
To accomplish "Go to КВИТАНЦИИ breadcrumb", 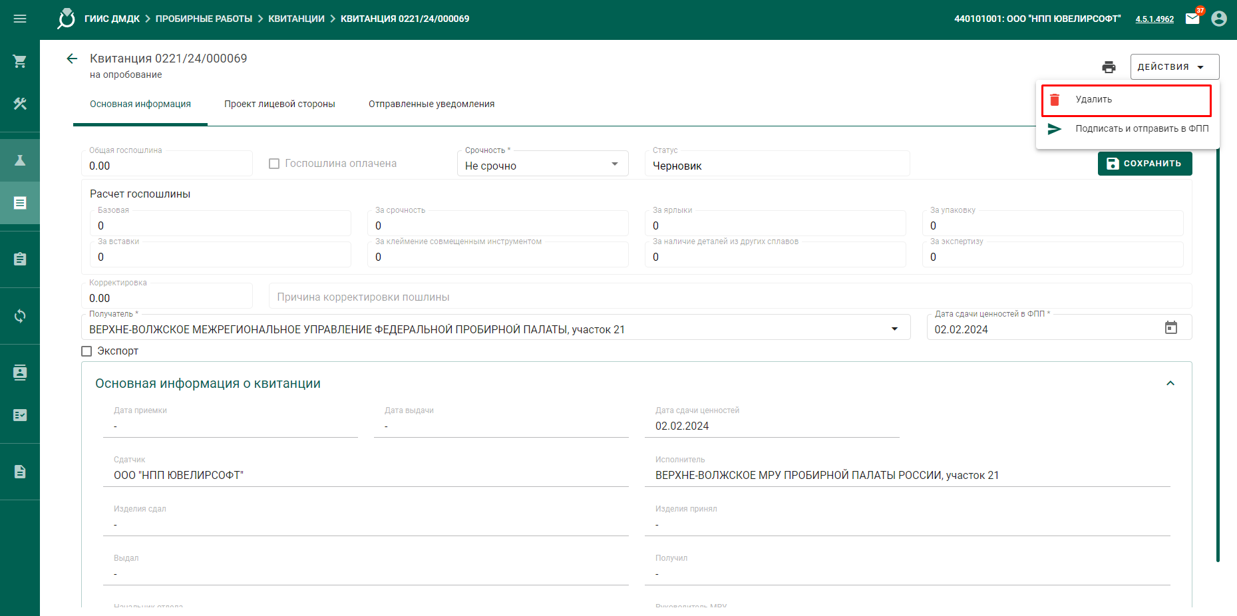I will pyautogui.click(x=296, y=19).
